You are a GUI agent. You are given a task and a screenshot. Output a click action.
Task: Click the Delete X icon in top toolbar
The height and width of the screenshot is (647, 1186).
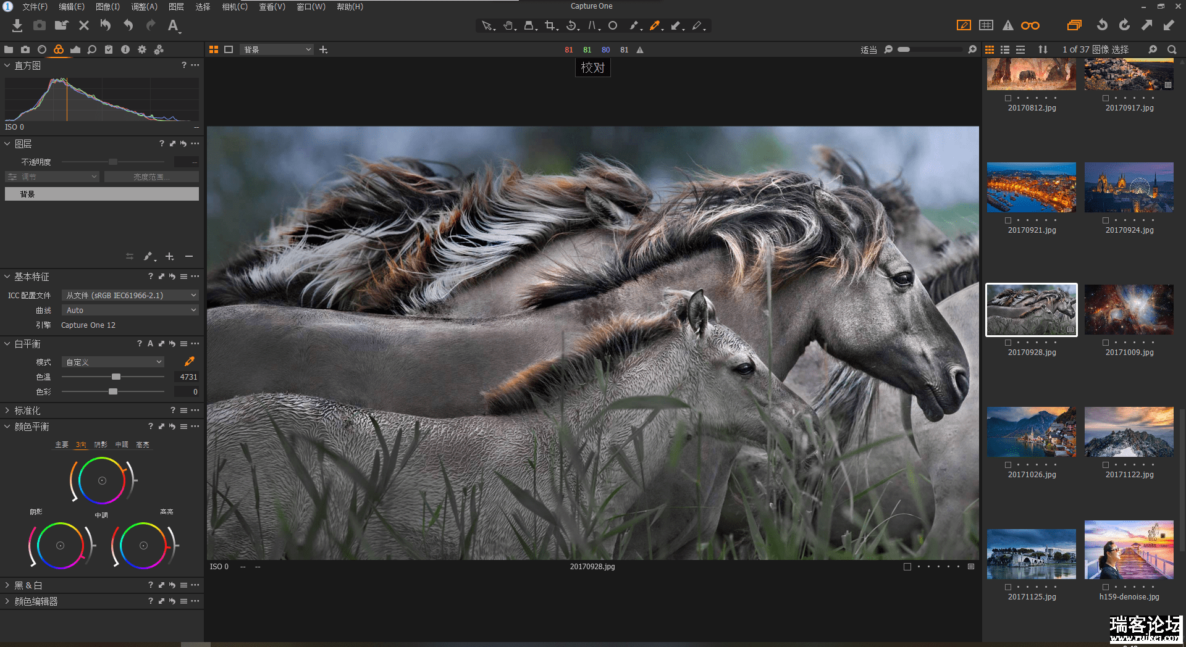click(x=84, y=25)
